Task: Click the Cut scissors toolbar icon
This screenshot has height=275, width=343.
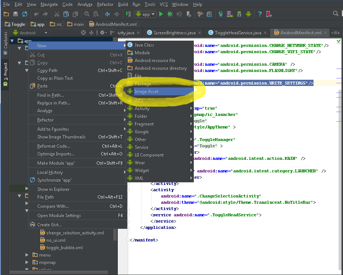Action: pos(57,14)
